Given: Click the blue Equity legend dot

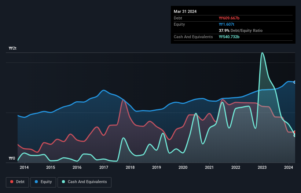Looking at the screenshot, I should (36, 182).
